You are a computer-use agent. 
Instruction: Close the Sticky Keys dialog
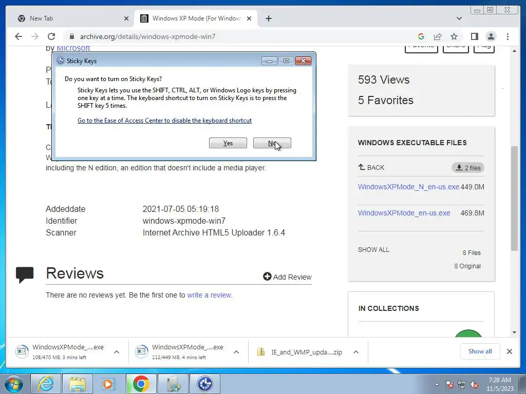pos(303,61)
